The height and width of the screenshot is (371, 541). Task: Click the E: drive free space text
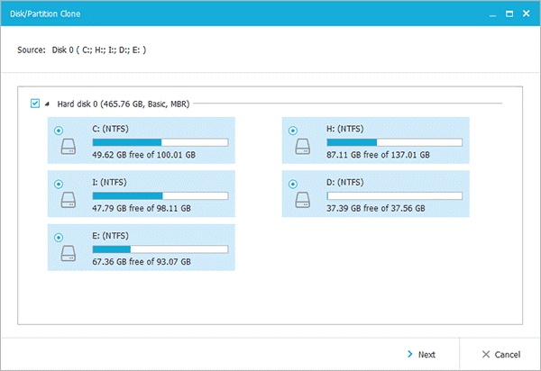pyautogui.click(x=142, y=262)
